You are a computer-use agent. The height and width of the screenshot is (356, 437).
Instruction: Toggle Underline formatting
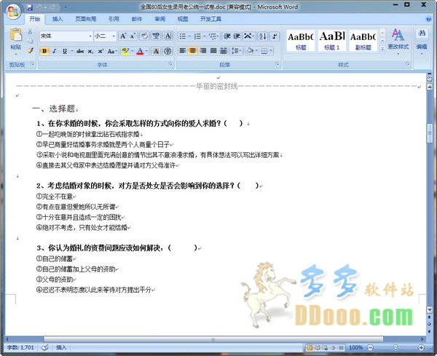65,51
